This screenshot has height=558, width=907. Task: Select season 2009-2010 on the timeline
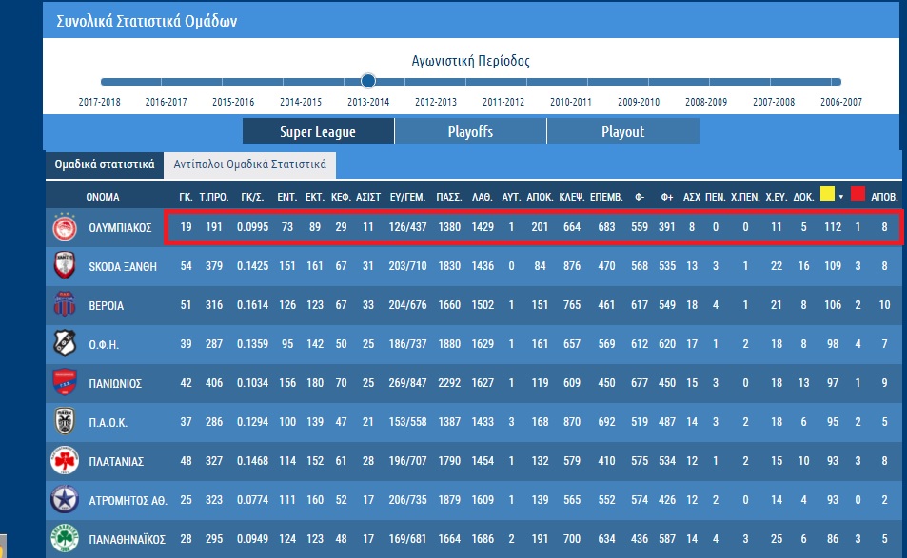[x=639, y=102]
